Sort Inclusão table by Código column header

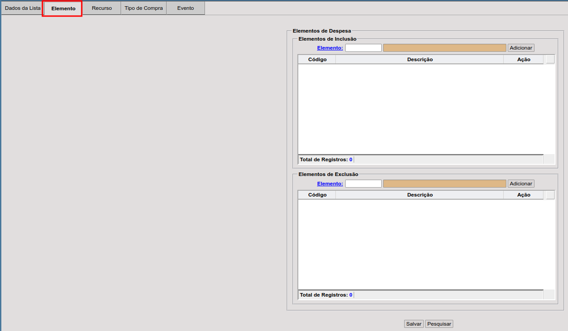[x=317, y=59]
